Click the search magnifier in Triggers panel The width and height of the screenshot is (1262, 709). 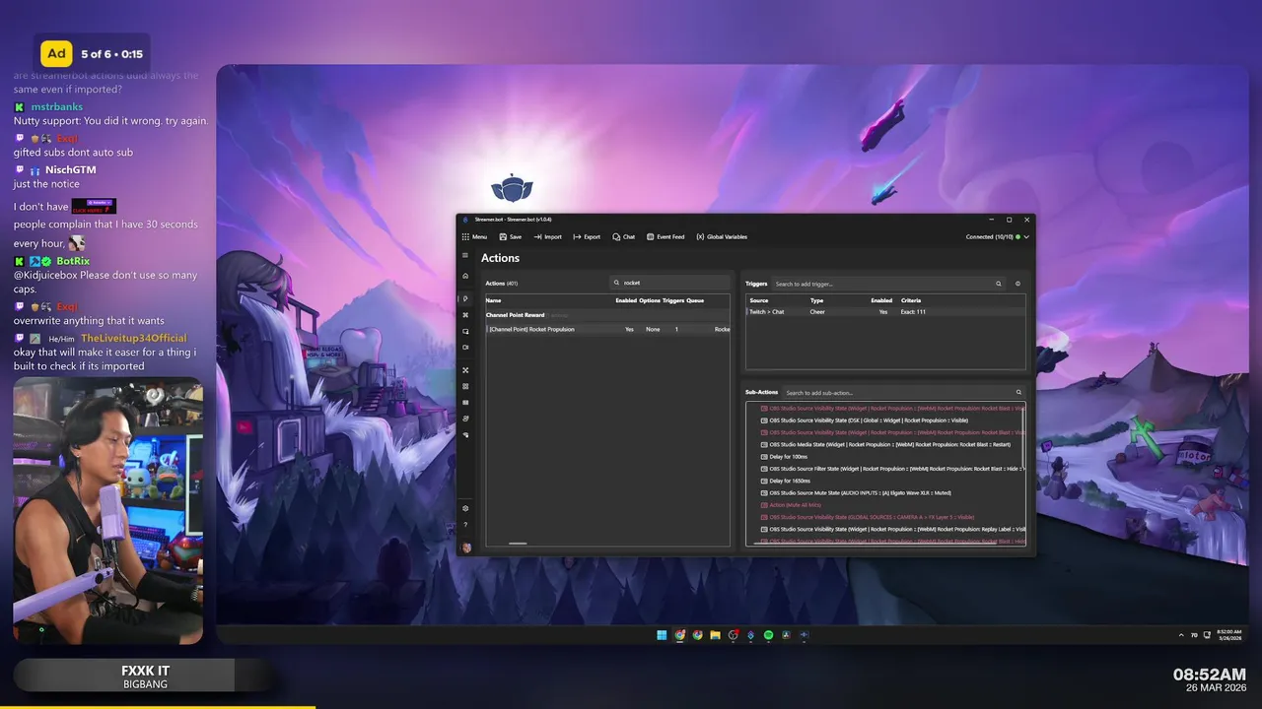(998, 284)
